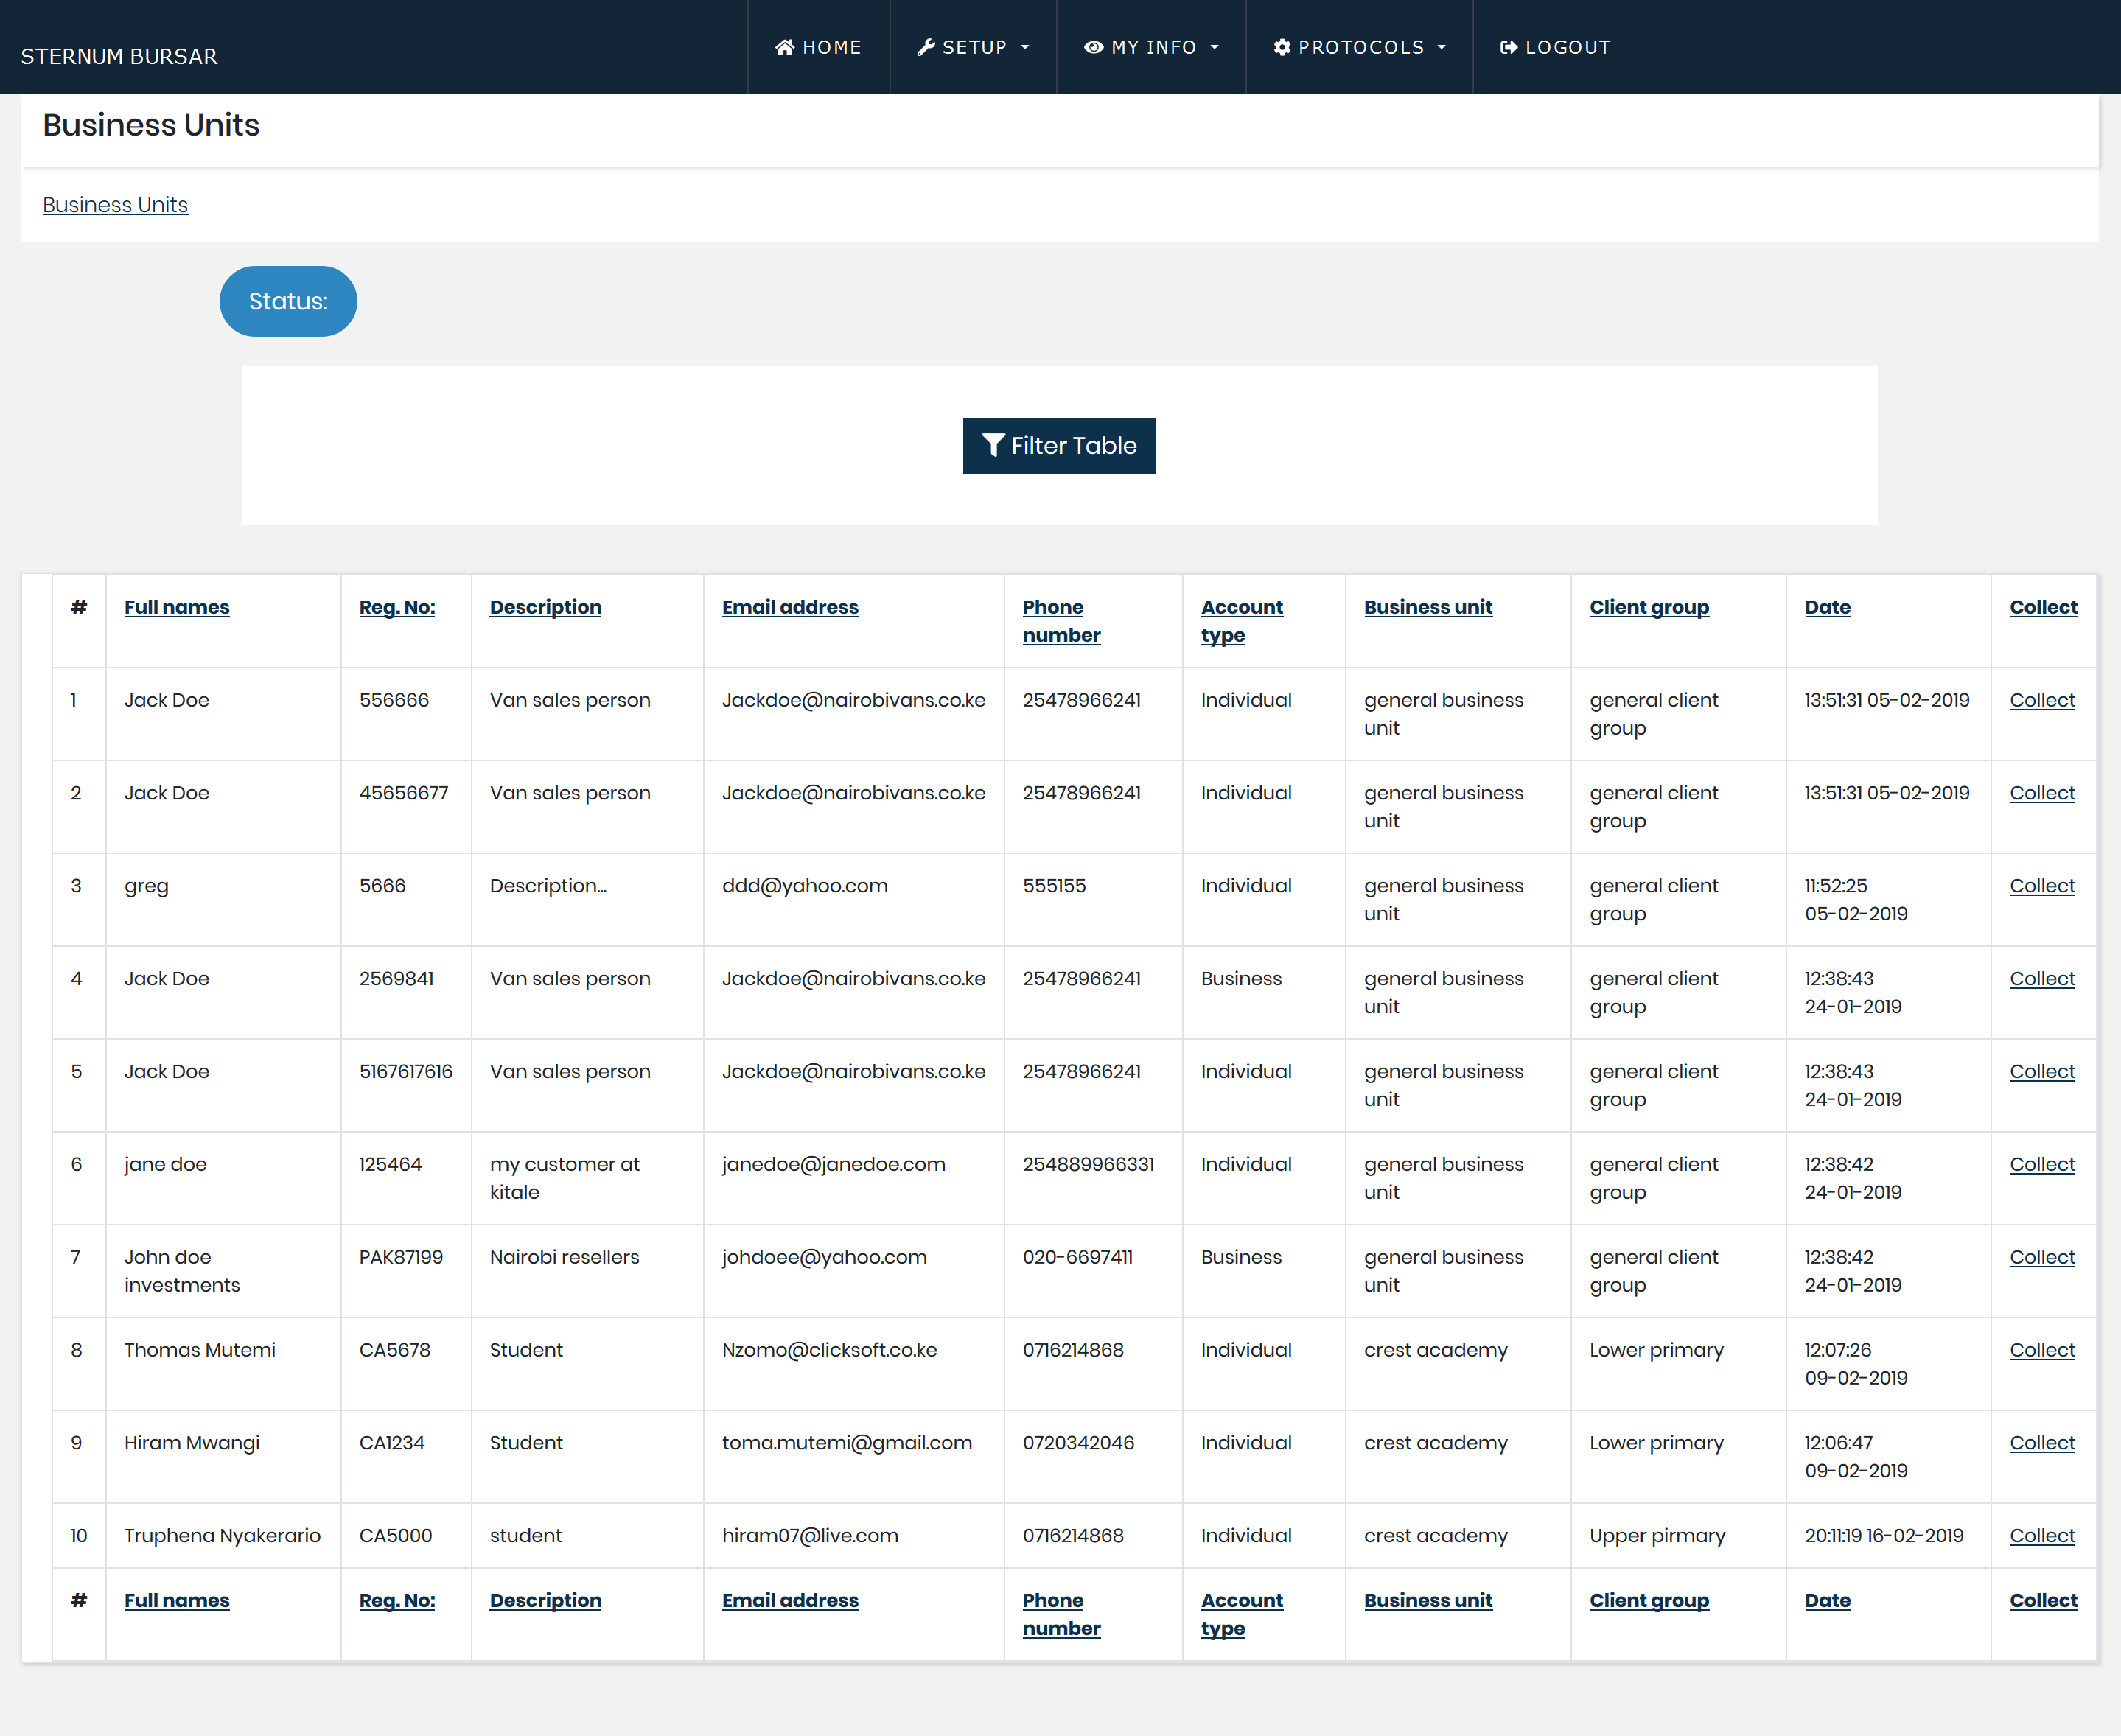The height and width of the screenshot is (1736, 2121).
Task: Click the Filter Table button
Action: pyautogui.click(x=1059, y=445)
